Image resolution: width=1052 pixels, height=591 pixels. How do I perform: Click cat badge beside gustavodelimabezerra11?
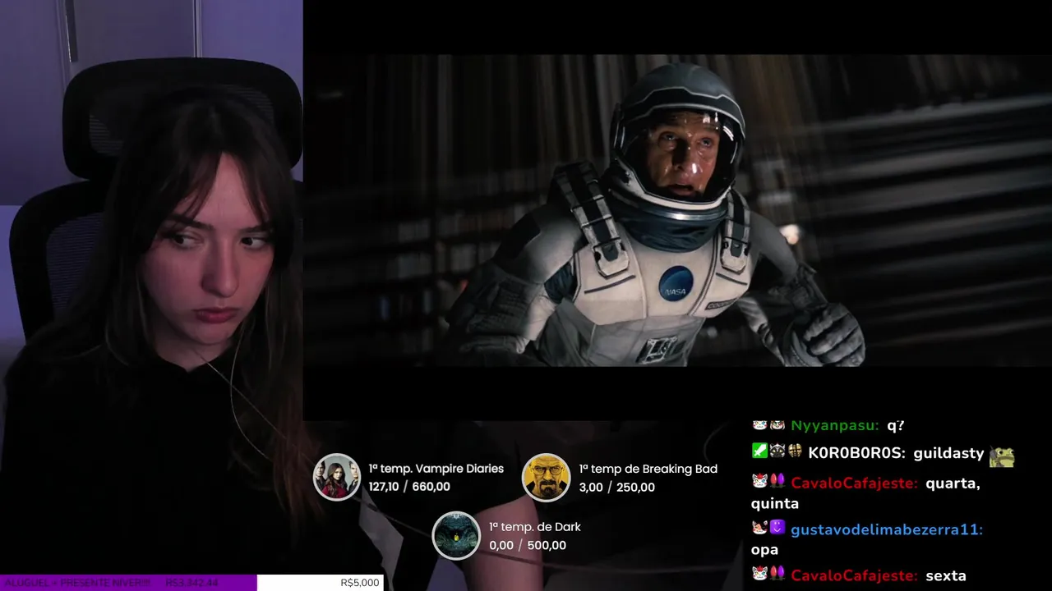click(759, 528)
